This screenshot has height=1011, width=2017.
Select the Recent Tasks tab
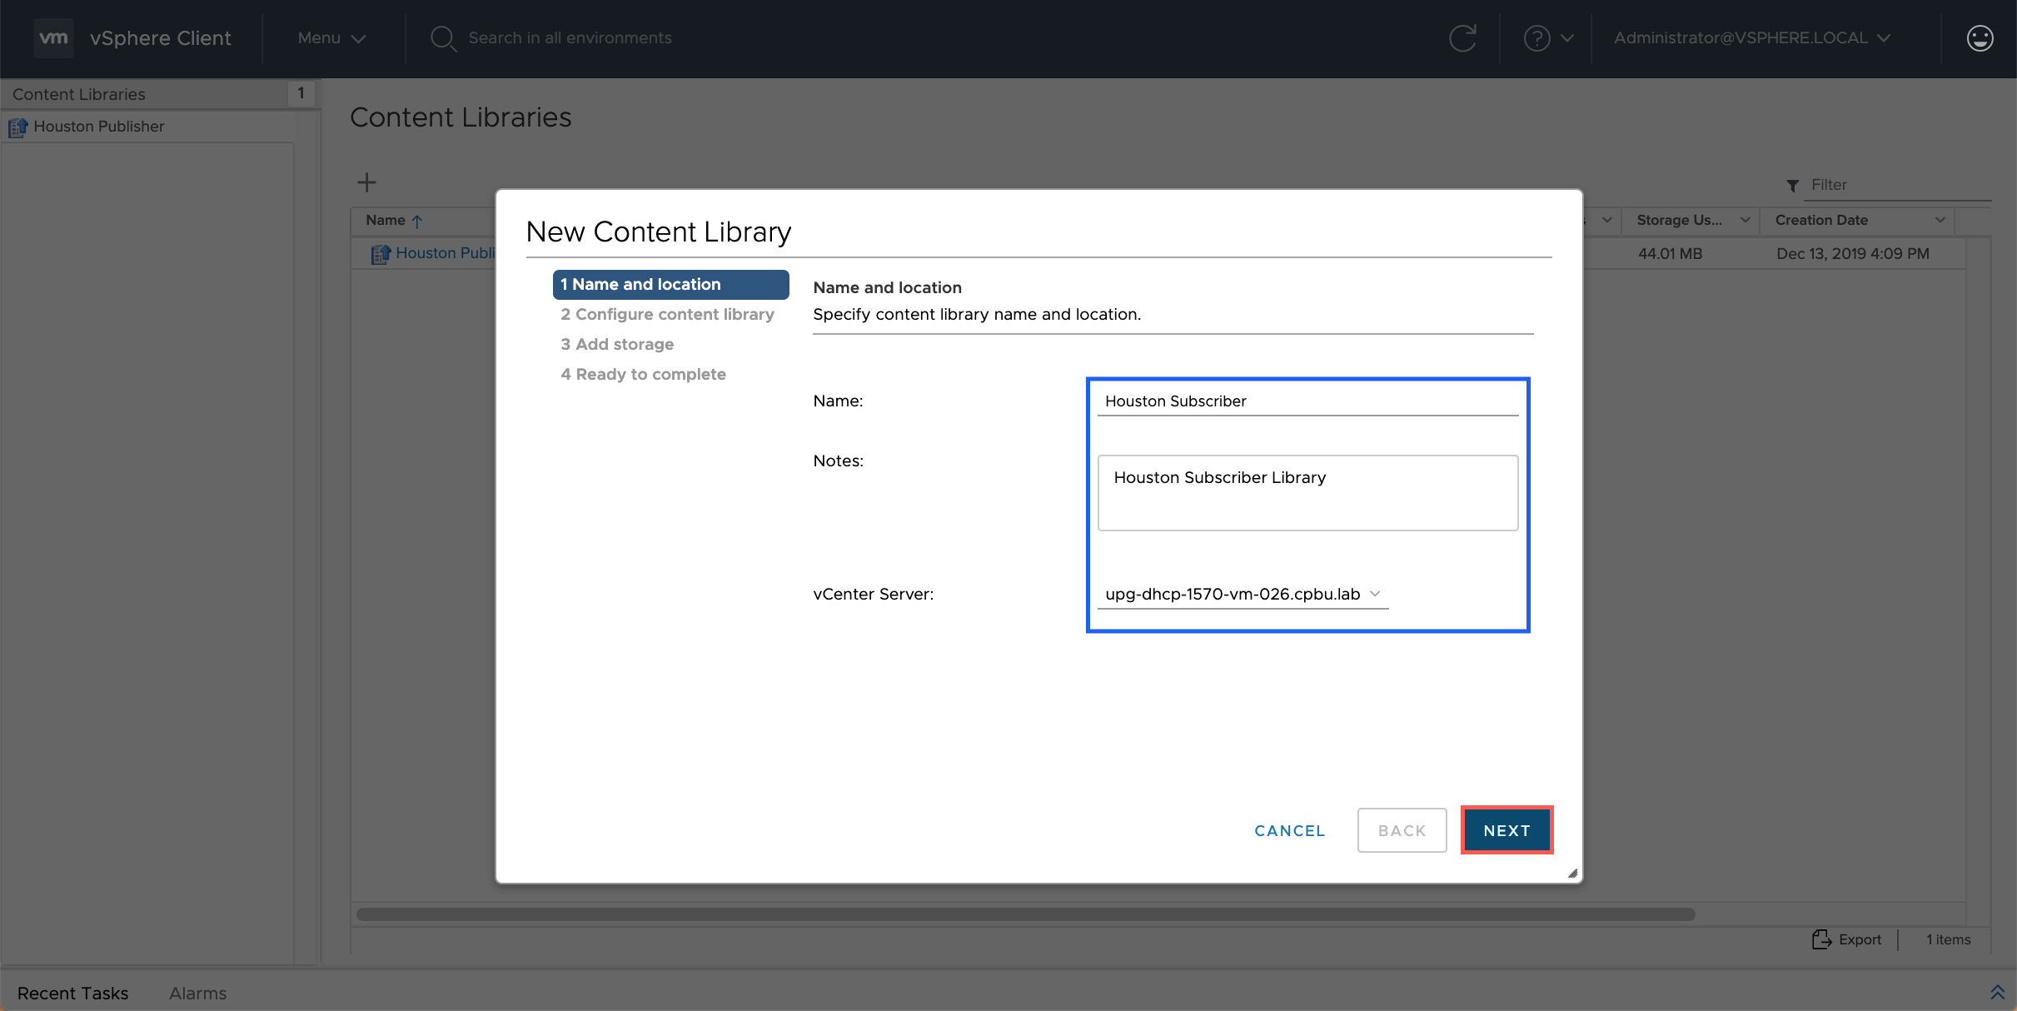click(x=72, y=993)
